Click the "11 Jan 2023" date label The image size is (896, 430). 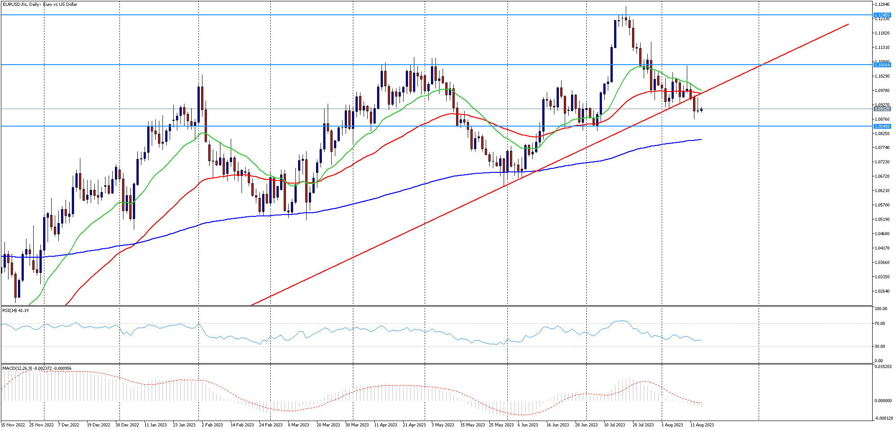pyautogui.click(x=156, y=425)
